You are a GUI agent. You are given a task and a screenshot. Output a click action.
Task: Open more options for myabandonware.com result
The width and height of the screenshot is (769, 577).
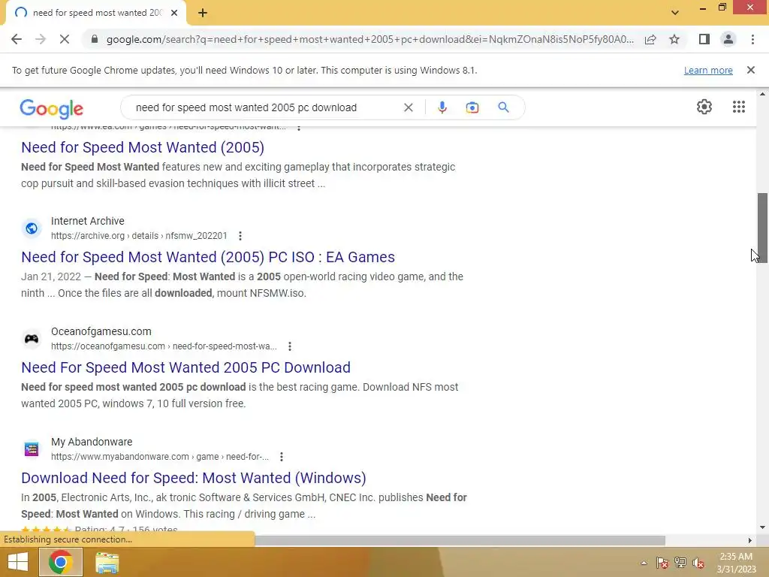(282, 457)
